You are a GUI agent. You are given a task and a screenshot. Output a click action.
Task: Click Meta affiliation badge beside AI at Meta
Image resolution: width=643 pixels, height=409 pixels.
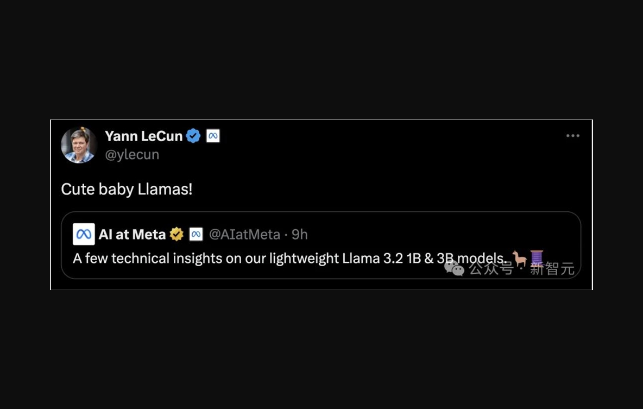(196, 234)
